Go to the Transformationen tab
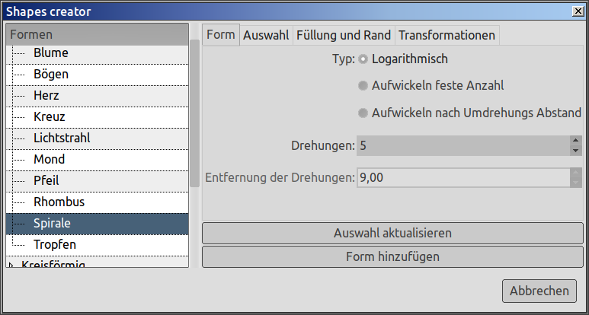 point(447,35)
